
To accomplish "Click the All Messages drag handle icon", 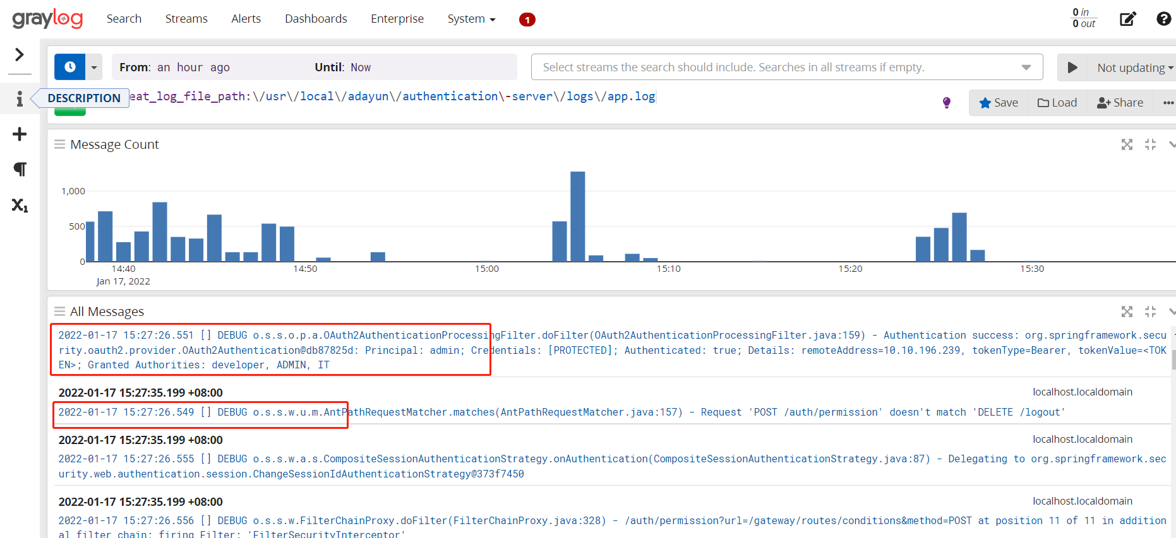I will pyautogui.click(x=59, y=312).
